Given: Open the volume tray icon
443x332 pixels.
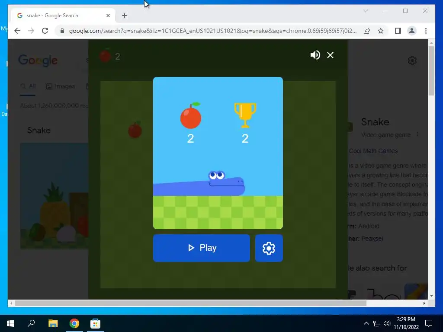Looking at the screenshot, I should pos(387,323).
